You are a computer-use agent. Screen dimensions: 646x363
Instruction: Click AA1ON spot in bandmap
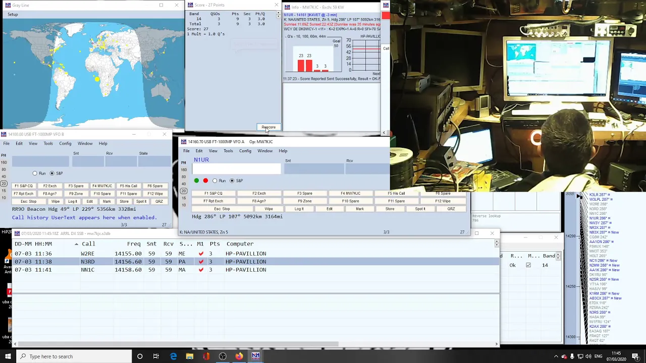(602, 241)
